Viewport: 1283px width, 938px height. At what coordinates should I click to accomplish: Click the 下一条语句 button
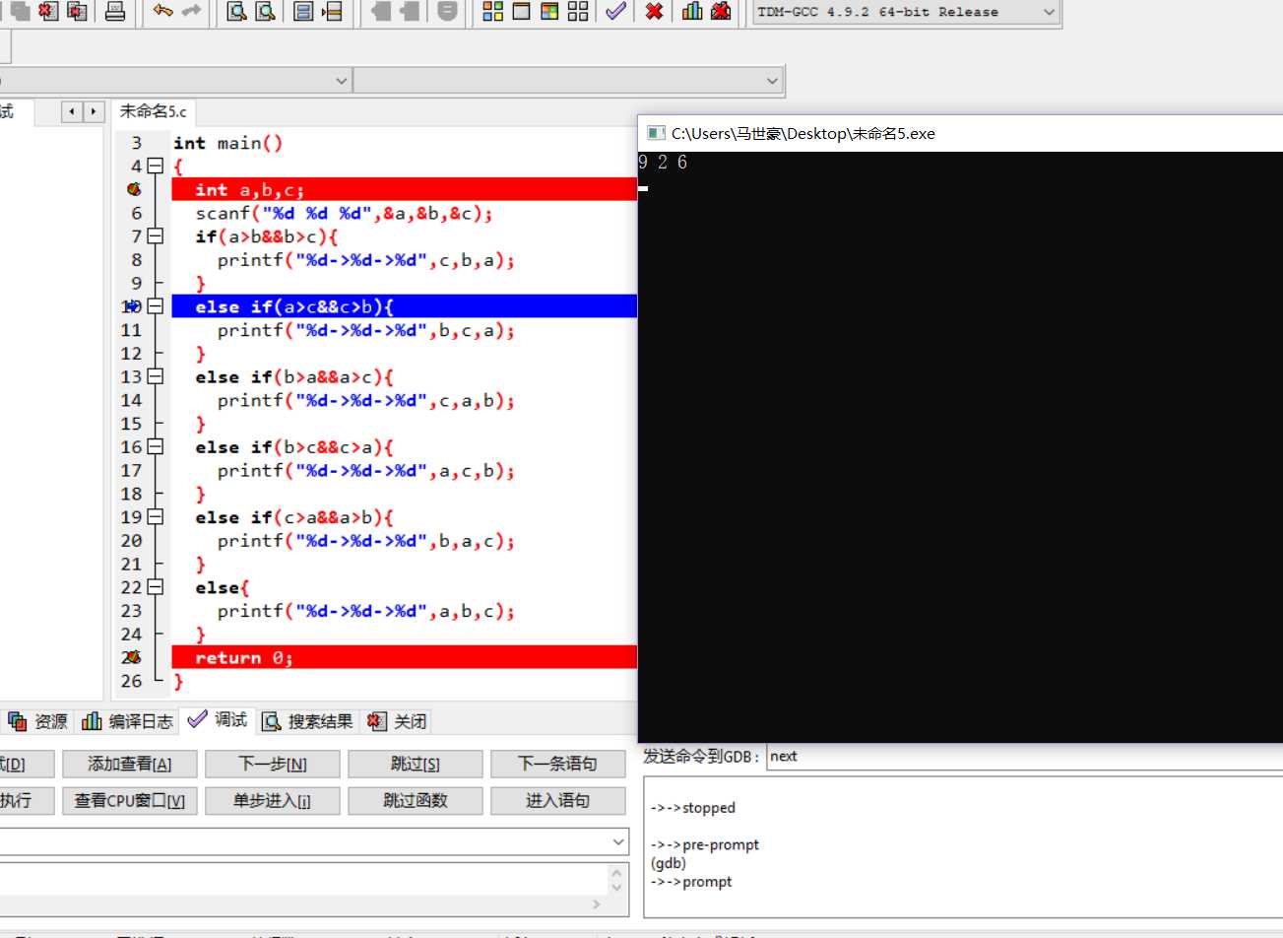(558, 764)
